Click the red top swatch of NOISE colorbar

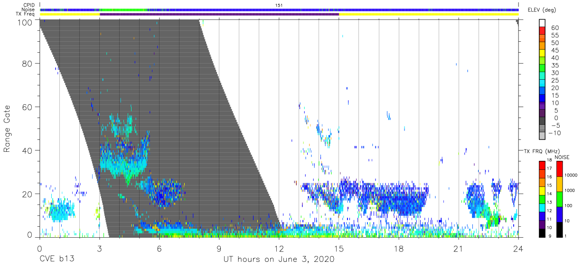click(559, 169)
